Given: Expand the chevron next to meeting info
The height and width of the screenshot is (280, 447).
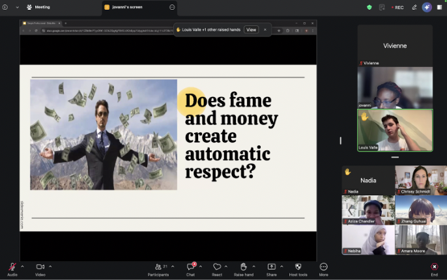Looking at the screenshot, I should pos(17,7).
